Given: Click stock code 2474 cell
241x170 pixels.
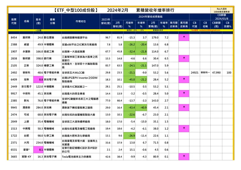Looking at the screenshot, I should coord(14,115).
